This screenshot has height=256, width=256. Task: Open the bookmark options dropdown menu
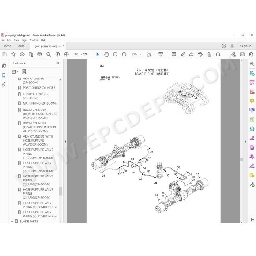point(15,72)
